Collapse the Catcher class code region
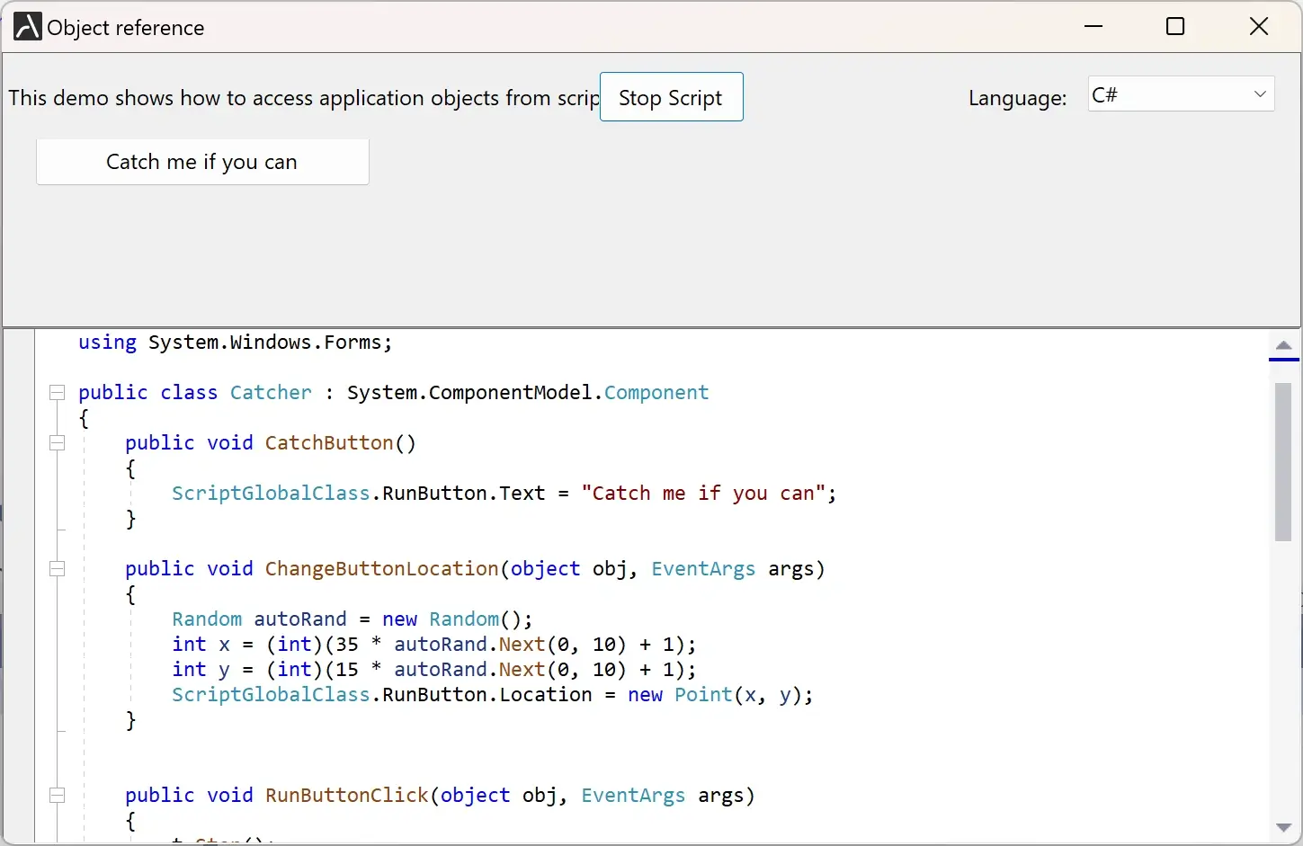Image resolution: width=1303 pixels, height=846 pixels. [x=57, y=393]
